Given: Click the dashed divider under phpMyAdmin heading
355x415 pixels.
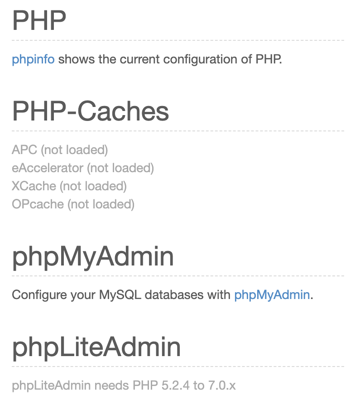Looking at the screenshot, I should [x=177, y=275].
